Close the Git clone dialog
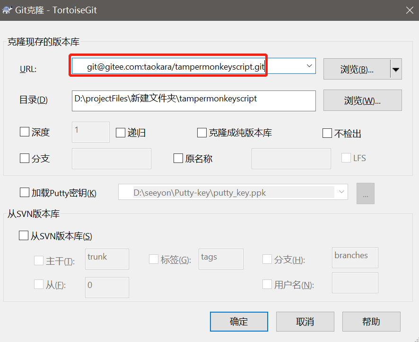This screenshot has width=419, height=342. pyautogui.click(x=410, y=10)
